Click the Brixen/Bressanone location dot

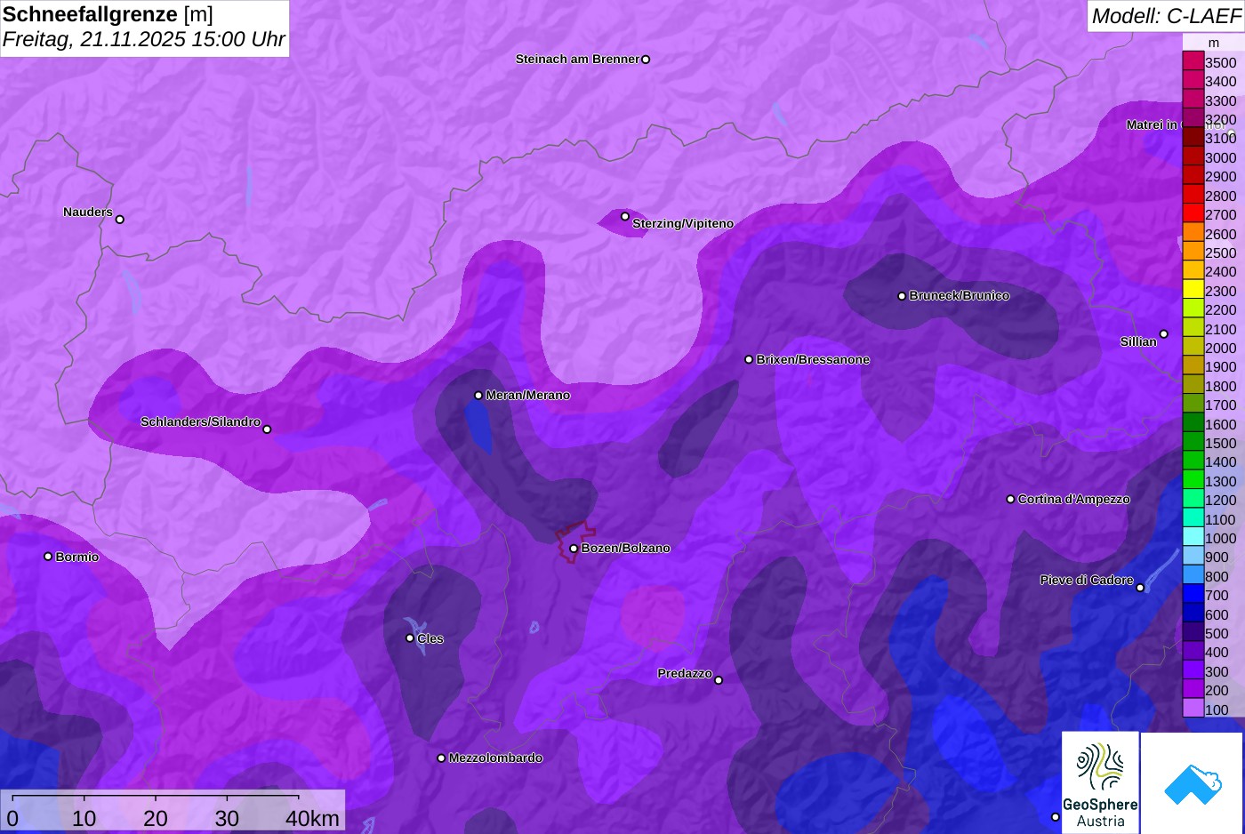pos(749,359)
